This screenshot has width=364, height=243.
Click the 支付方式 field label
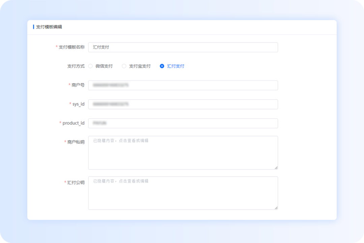pyautogui.click(x=75, y=66)
